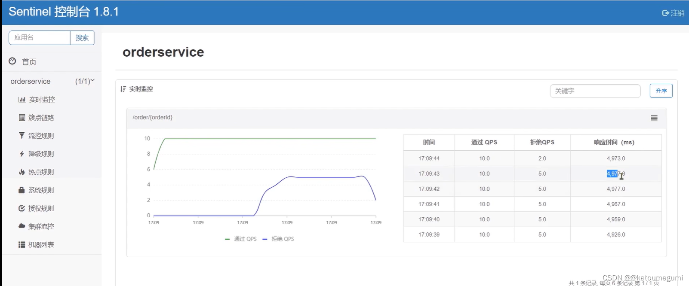Click the lock icon for 系统规则
This screenshot has width=689, height=286.
[x=22, y=190]
